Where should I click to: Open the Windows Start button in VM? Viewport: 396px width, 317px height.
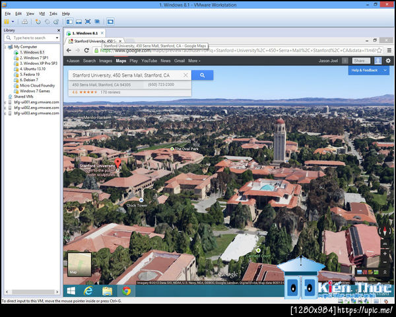point(71,291)
